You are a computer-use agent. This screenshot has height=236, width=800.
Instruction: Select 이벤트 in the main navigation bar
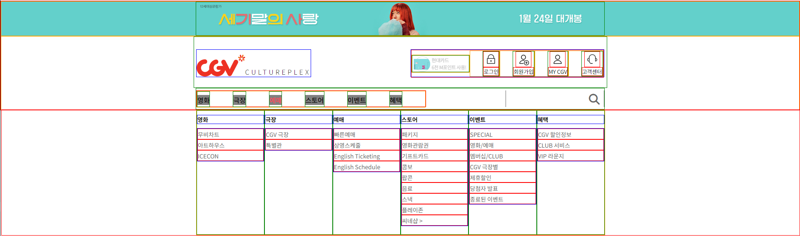(x=357, y=100)
